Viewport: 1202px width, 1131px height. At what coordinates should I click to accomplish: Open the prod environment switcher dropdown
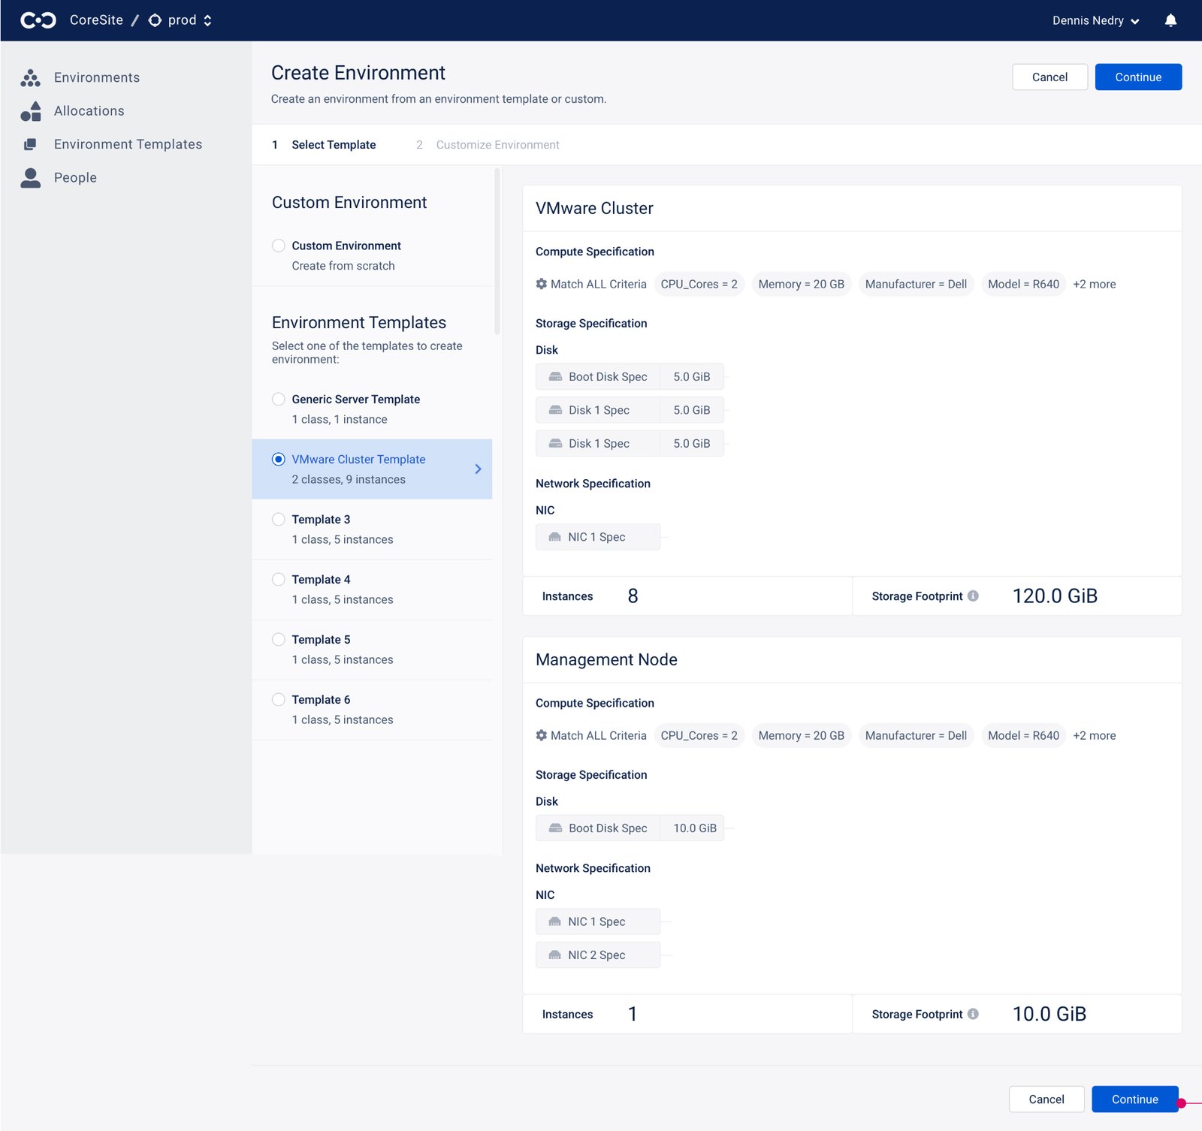(181, 20)
